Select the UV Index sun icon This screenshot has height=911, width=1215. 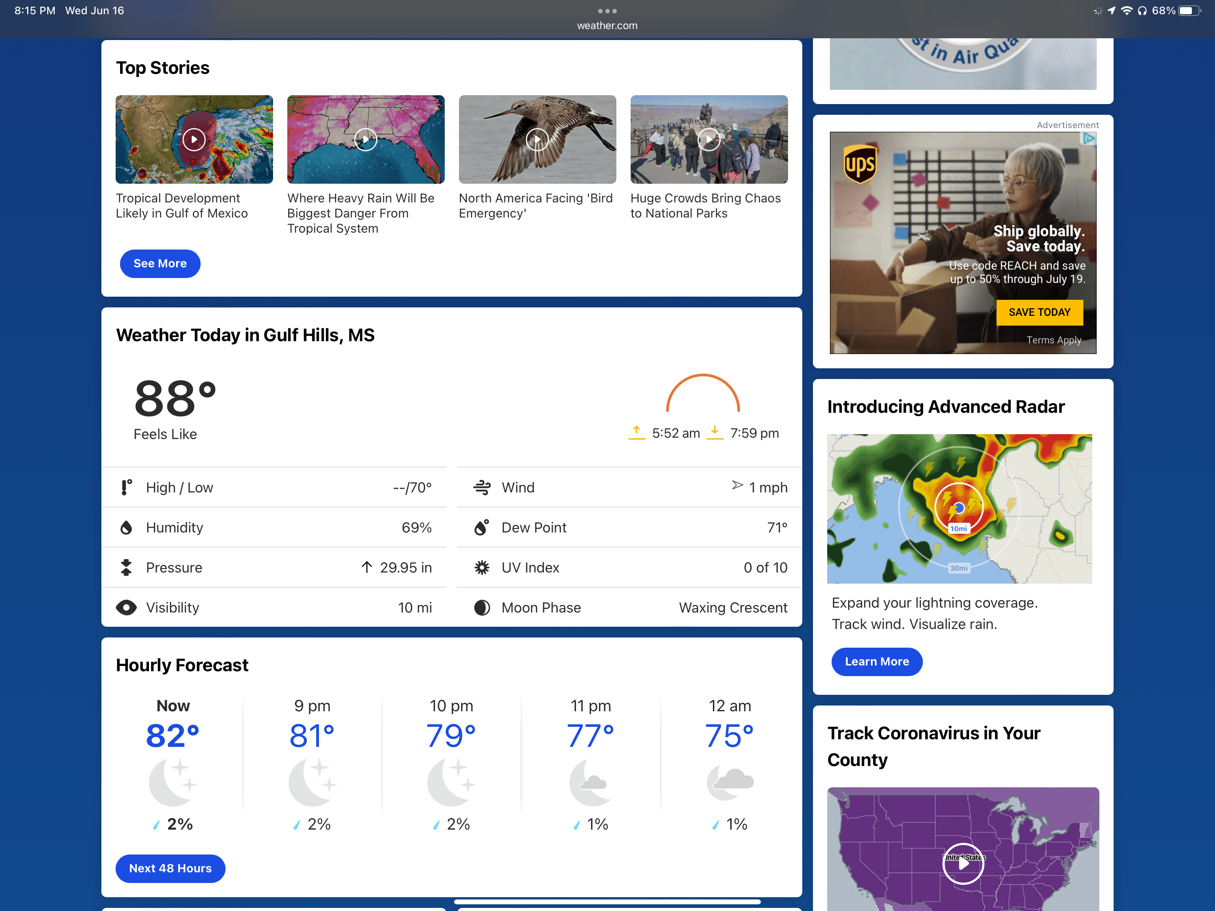click(x=482, y=567)
